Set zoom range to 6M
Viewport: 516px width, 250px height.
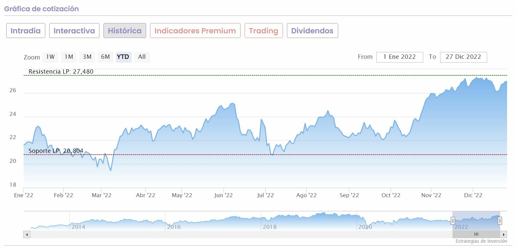pos(105,57)
